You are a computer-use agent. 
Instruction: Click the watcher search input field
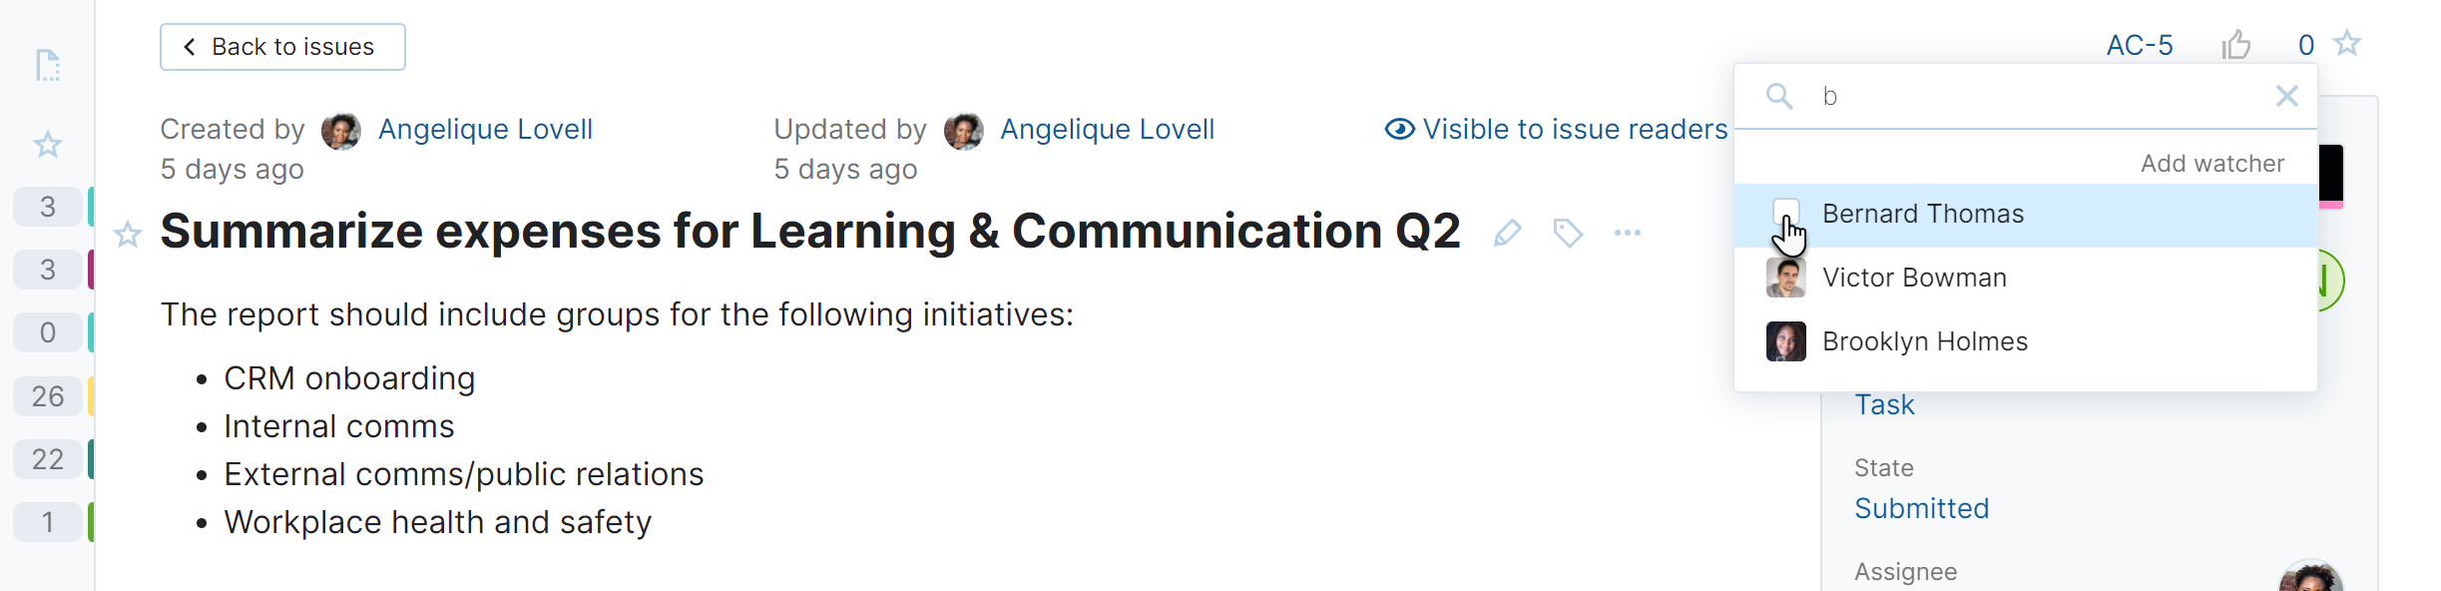(2036, 96)
